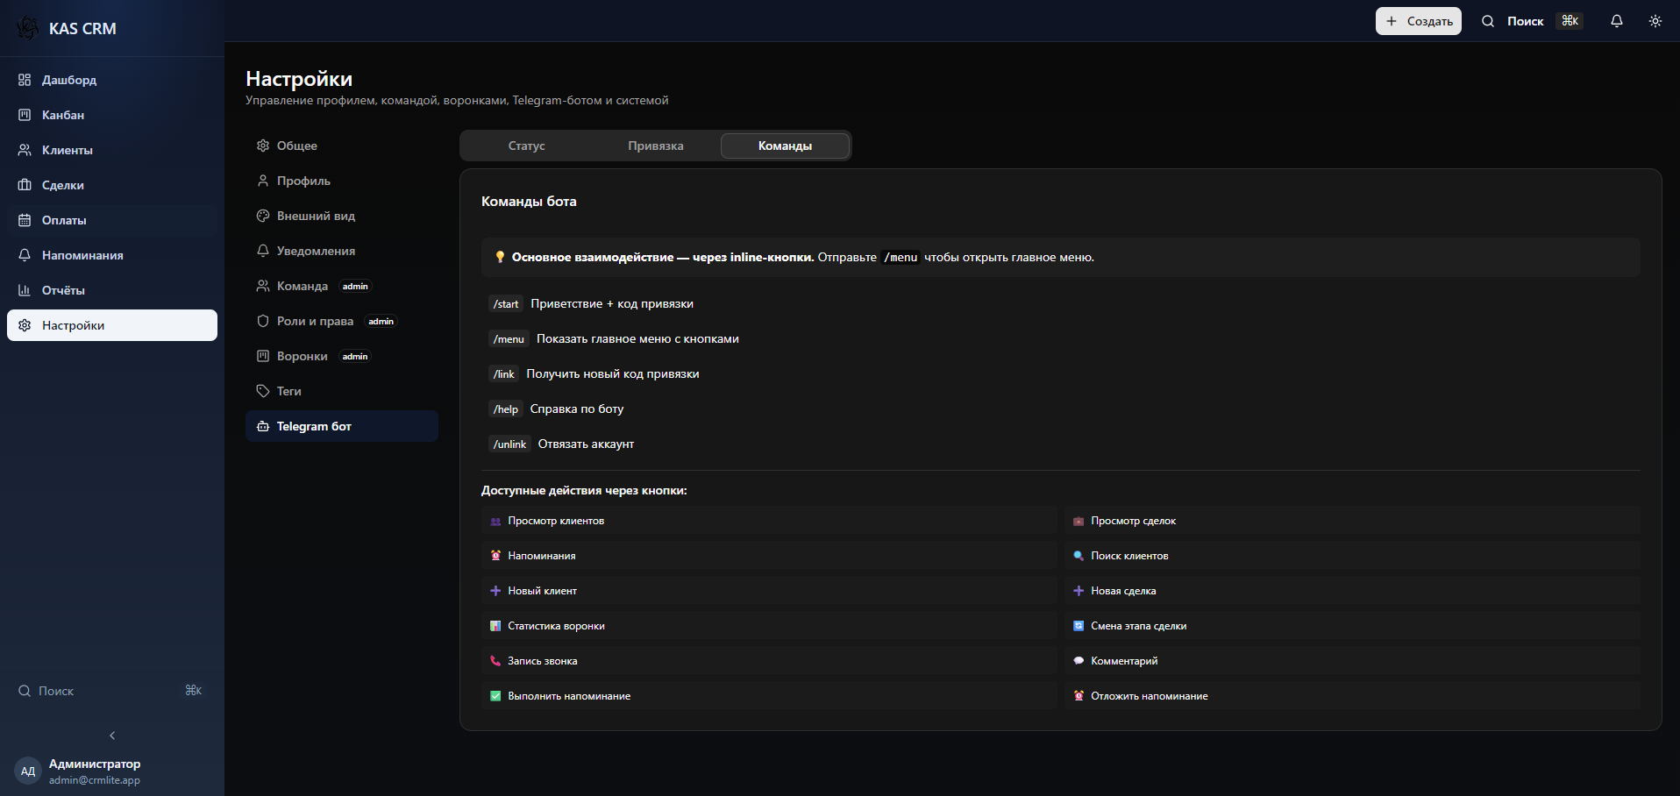Switch to the Статус tab
1680x796 pixels.
[x=526, y=146]
